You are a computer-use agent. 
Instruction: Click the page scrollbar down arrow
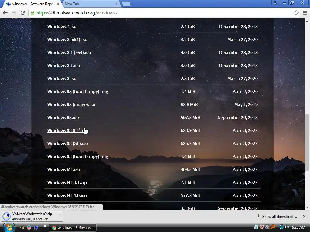[308, 207]
